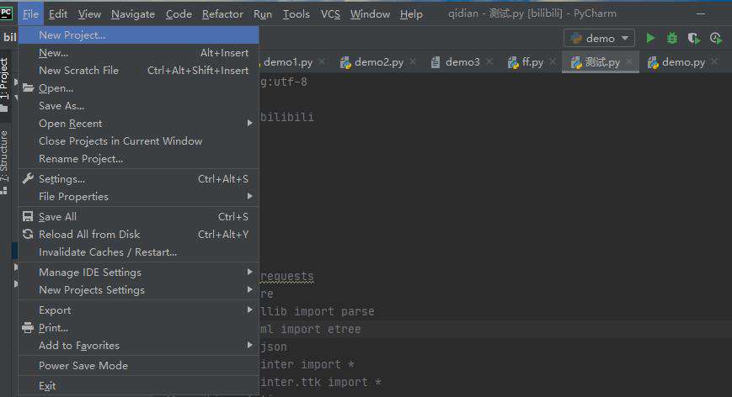This screenshot has width=732, height=397.
Task: Open Settings... with wrench icon
Action: pyautogui.click(x=139, y=179)
